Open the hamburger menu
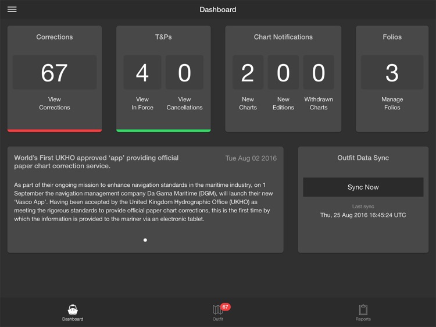This screenshot has height=327, width=436. [x=12, y=9]
